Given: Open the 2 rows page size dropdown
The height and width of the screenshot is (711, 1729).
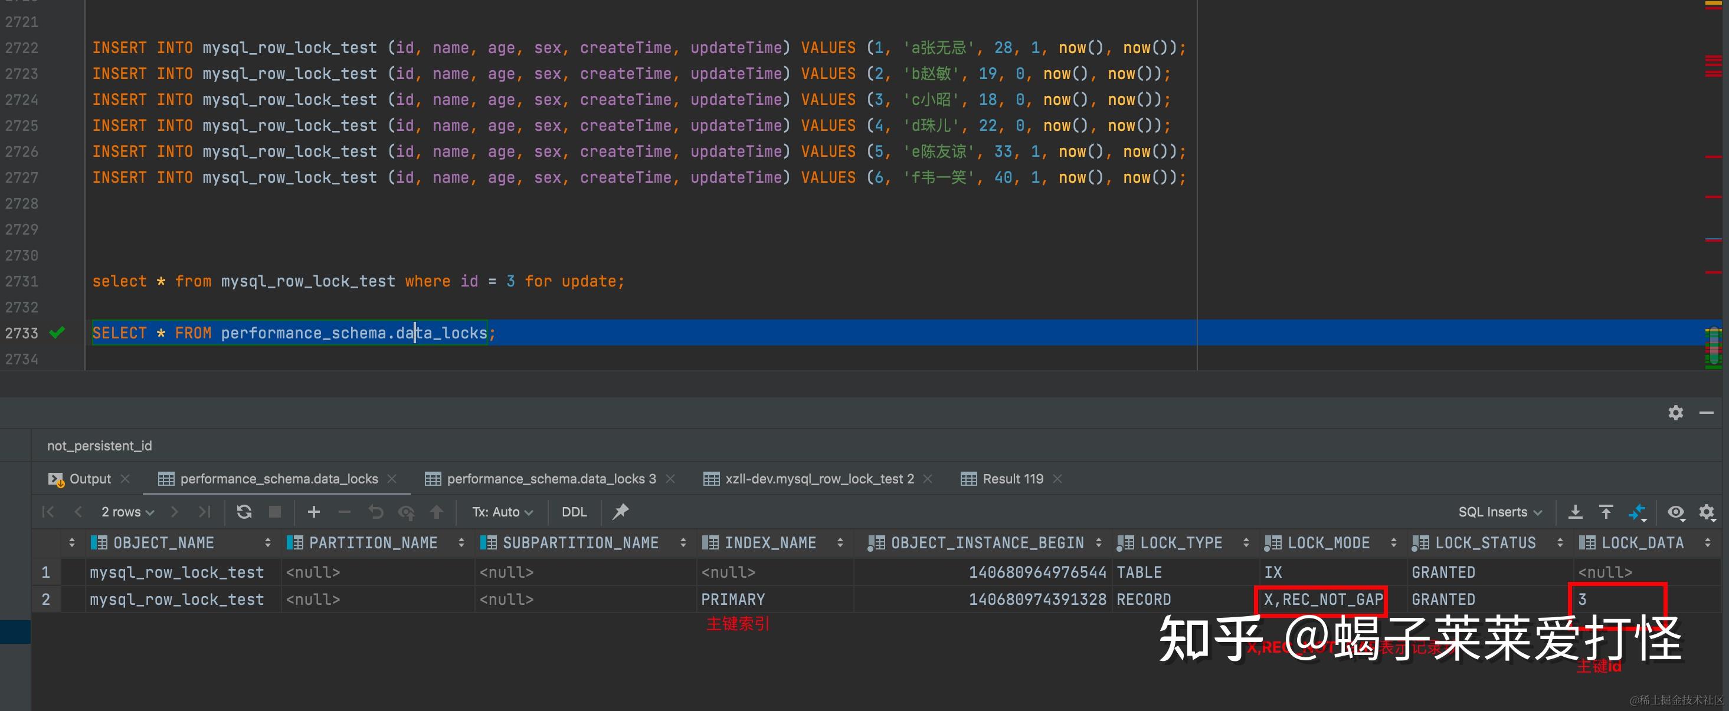Looking at the screenshot, I should coord(126,512).
